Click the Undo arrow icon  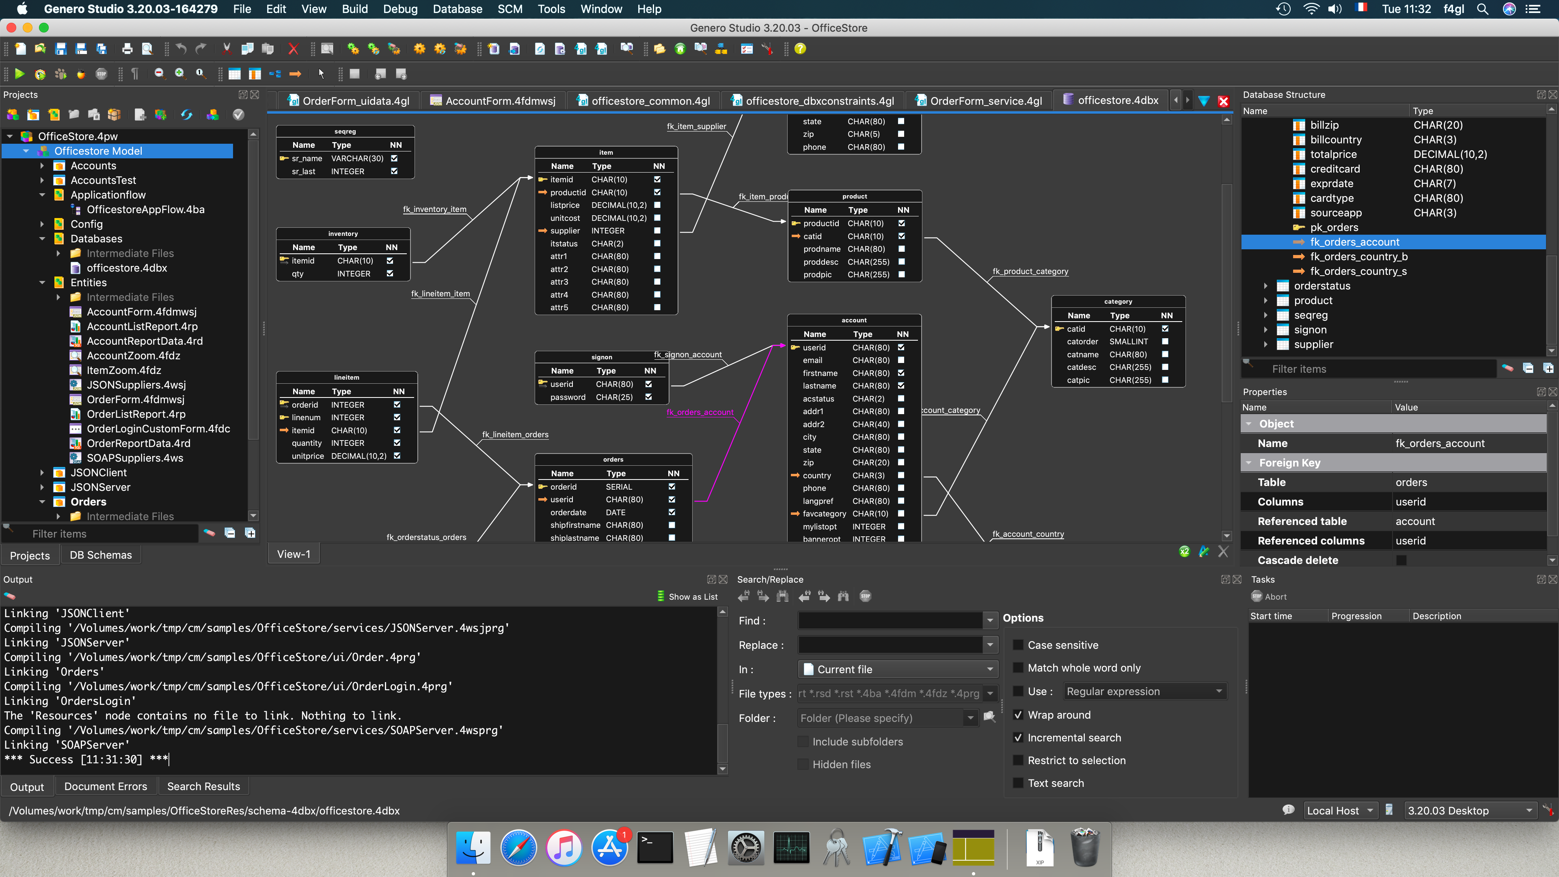coord(181,49)
